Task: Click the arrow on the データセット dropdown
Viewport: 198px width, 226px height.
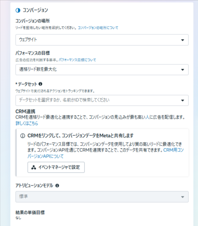Action: point(183,101)
